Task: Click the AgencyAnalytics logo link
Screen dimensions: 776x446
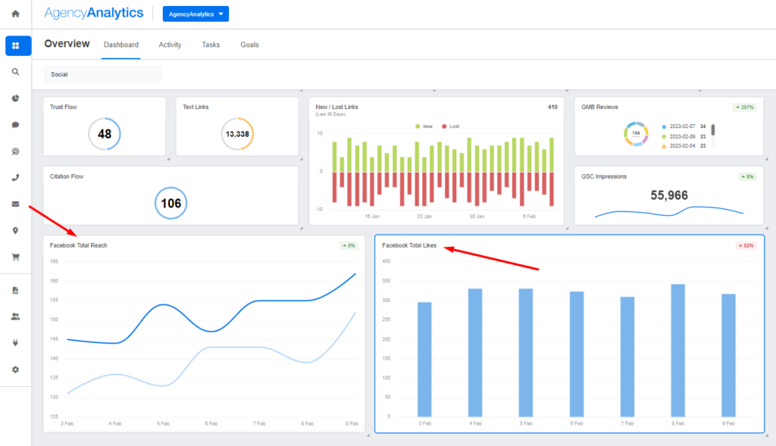Action: point(93,13)
